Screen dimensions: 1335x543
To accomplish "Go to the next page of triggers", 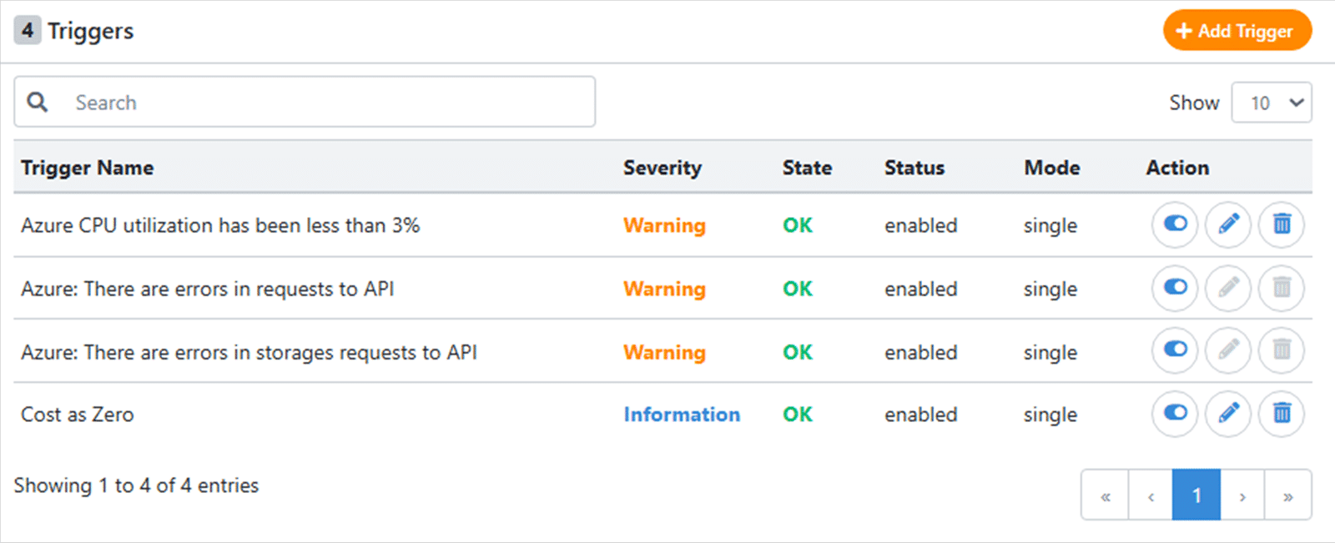I will click(1242, 496).
